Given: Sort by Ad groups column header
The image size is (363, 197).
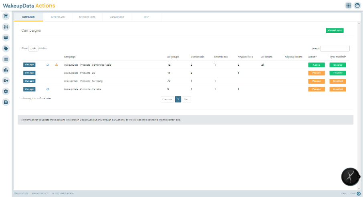Looking at the screenshot, I should 173,57.
